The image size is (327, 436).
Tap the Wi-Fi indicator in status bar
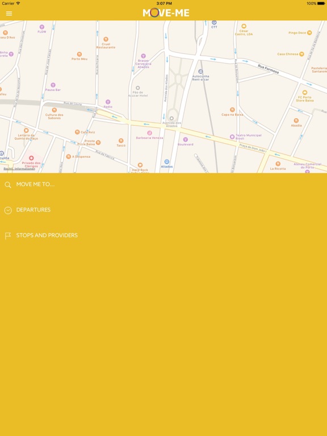pyautogui.click(x=18, y=3)
